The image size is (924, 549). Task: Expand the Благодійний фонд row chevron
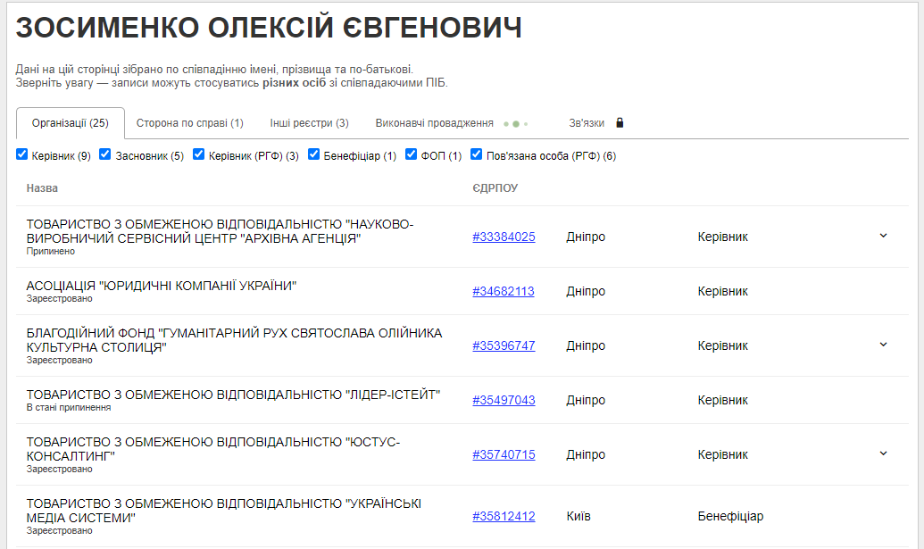point(883,345)
